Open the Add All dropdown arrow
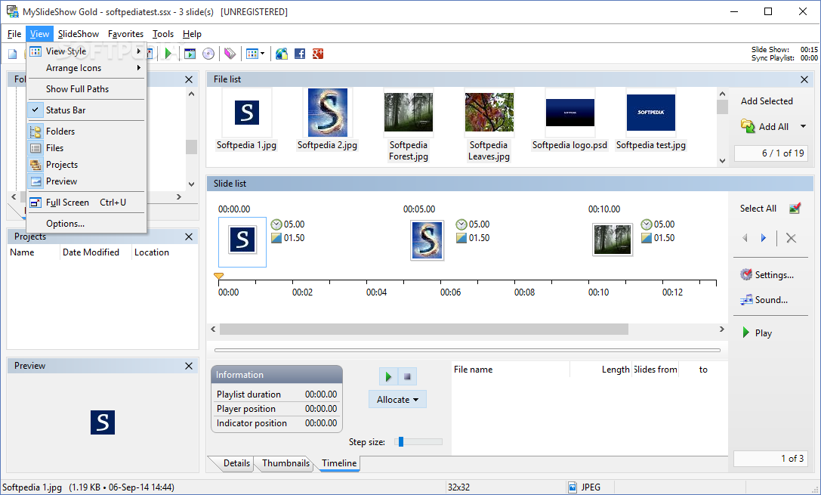This screenshot has width=821, height=495. [x=803, y=126]
